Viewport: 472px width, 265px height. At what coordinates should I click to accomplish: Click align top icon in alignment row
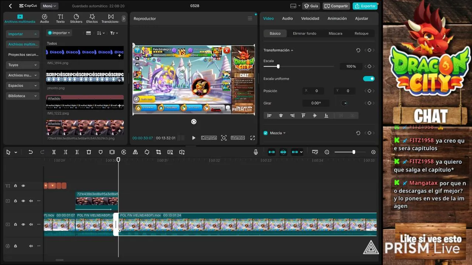pyautogui.click(x=303, y=116)
